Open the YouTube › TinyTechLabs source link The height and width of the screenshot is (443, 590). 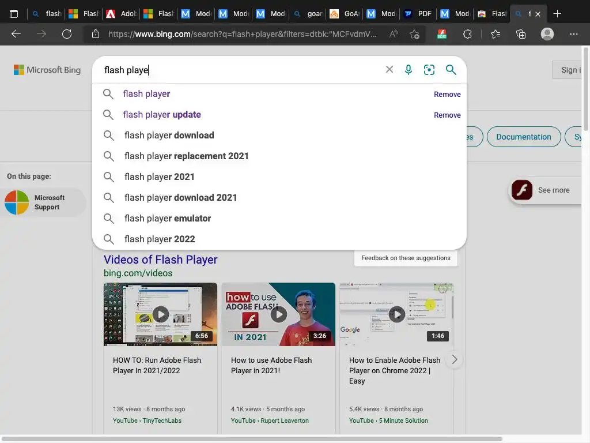coord(147,421)
